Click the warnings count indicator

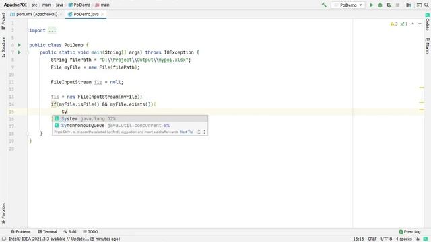point(394,24)
